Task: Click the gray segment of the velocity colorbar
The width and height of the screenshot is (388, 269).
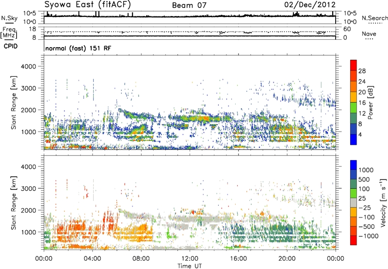Action: tap(354, 203)
